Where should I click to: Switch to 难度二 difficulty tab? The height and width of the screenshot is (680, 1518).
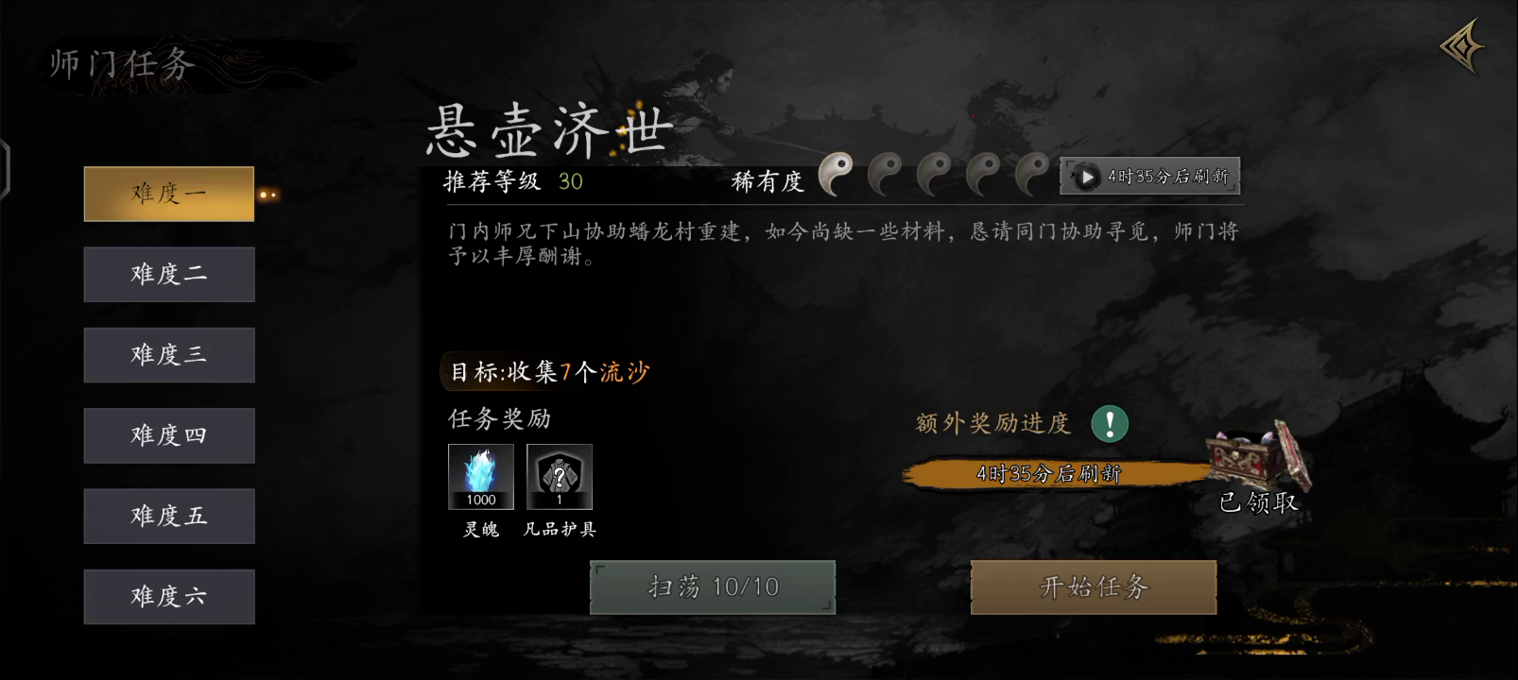point(169,275)
